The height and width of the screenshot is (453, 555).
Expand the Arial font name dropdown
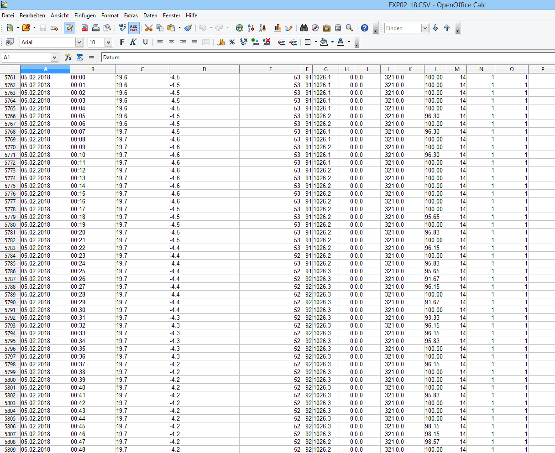[x=79, y=42]
